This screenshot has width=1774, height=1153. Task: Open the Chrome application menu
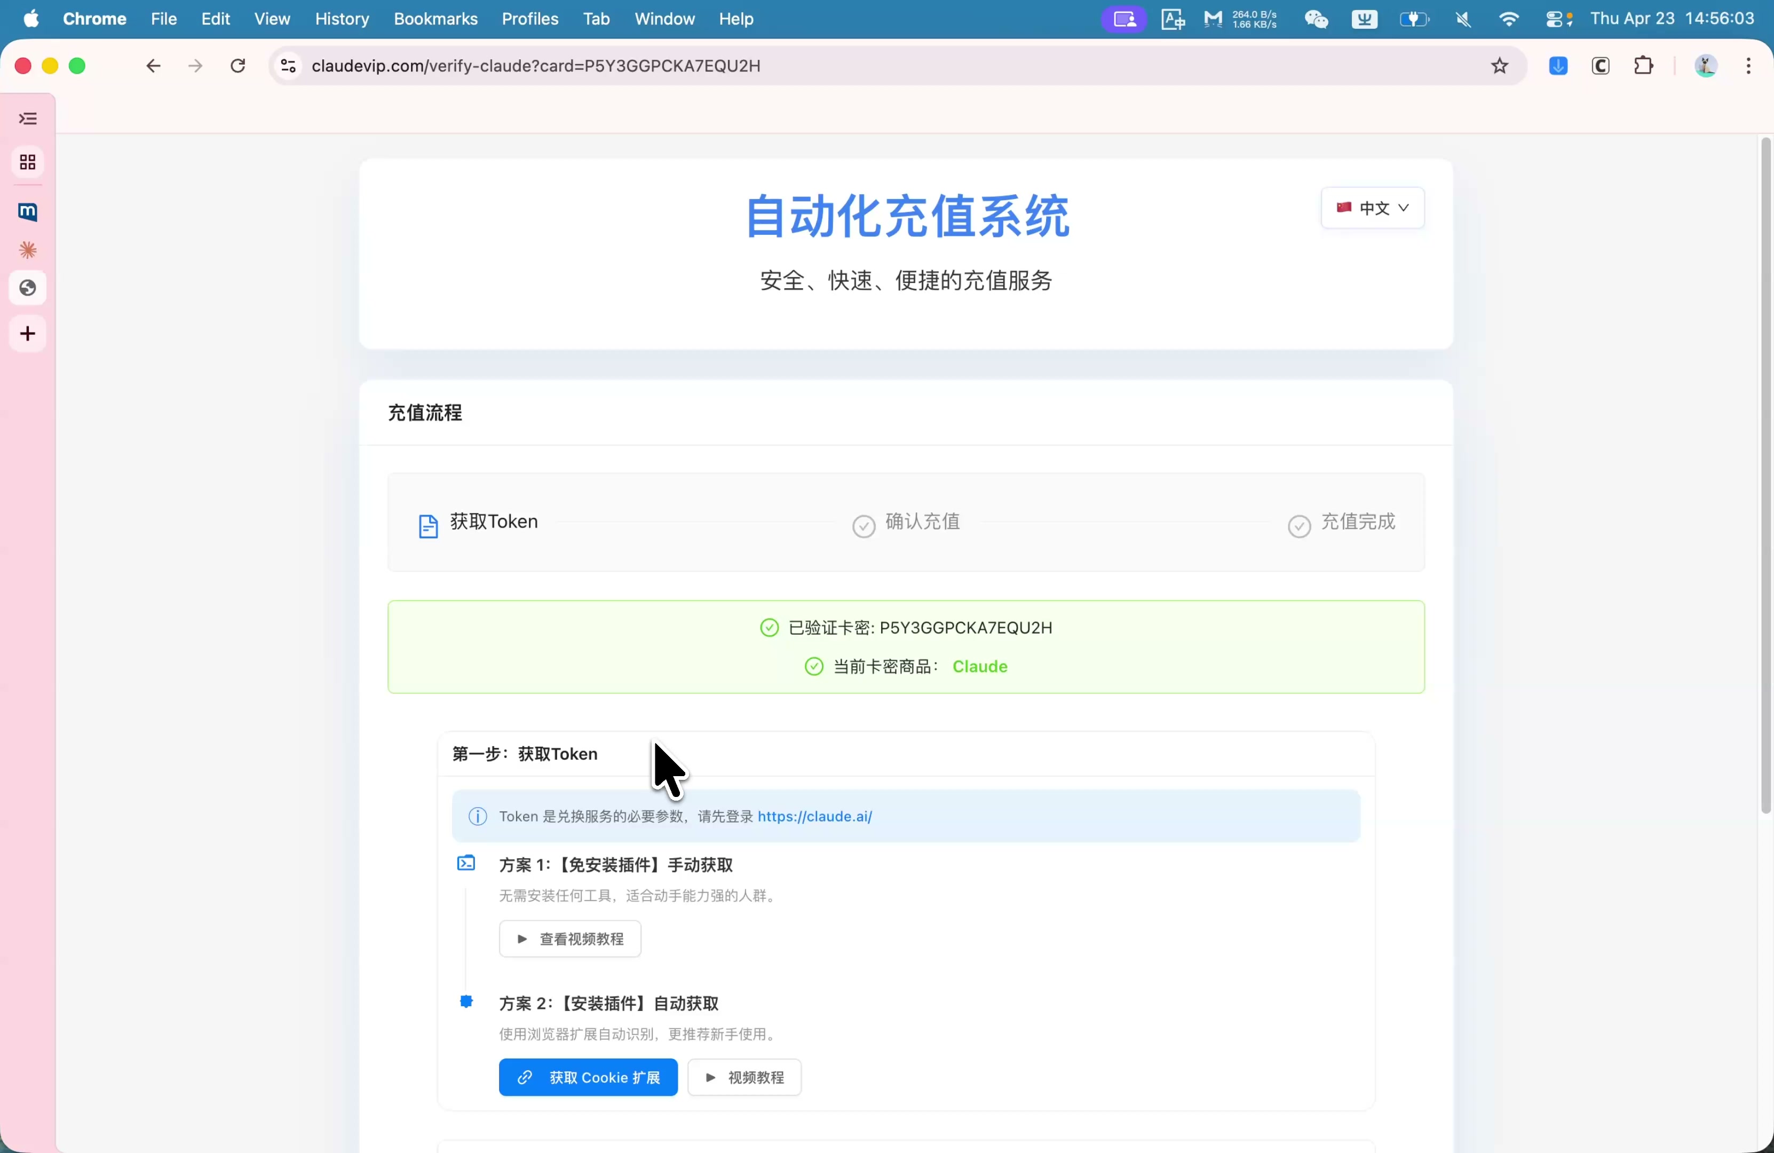point(94,19)
